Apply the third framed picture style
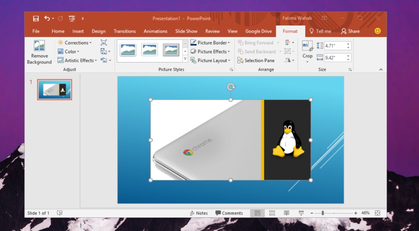 pyautogui.click(x=171, y=50)
